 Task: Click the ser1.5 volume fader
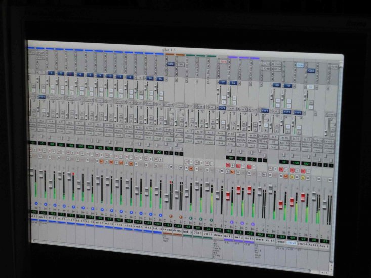41,174
